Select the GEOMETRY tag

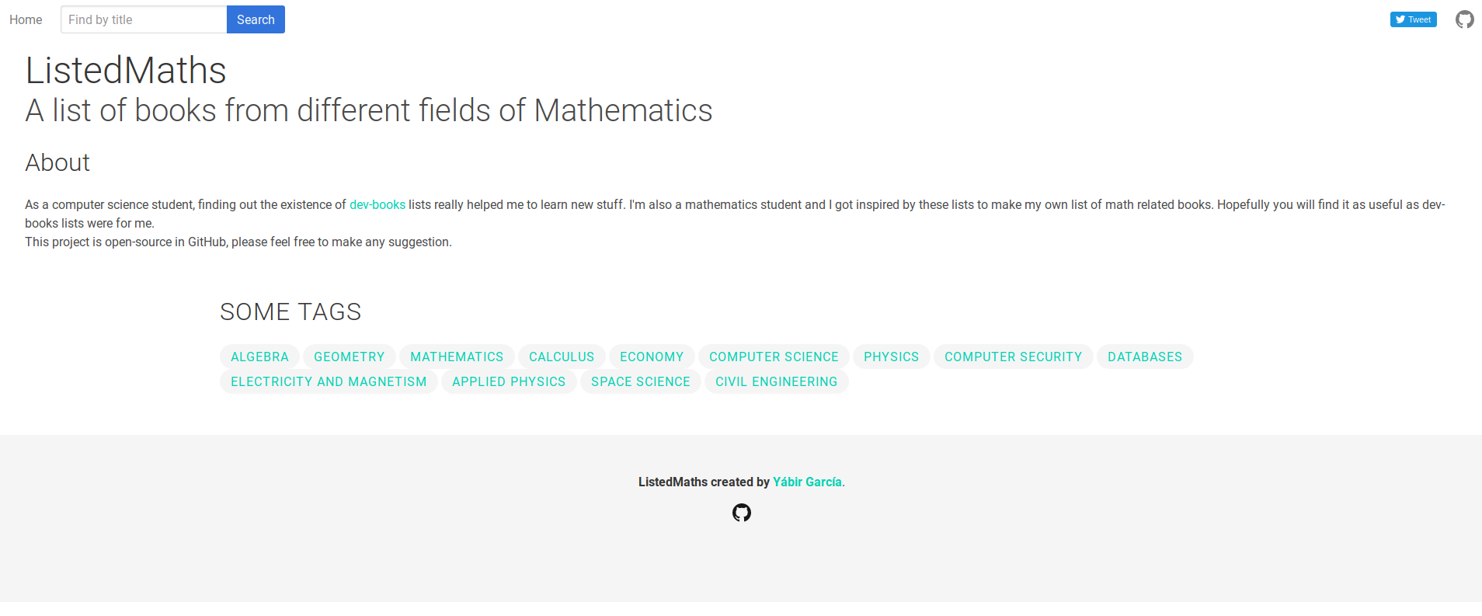(350, 357)
